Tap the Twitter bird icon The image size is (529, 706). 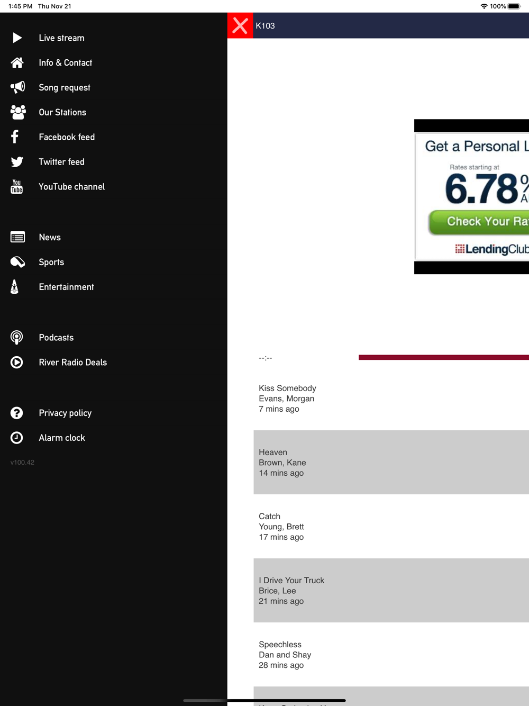pos(17,162)
